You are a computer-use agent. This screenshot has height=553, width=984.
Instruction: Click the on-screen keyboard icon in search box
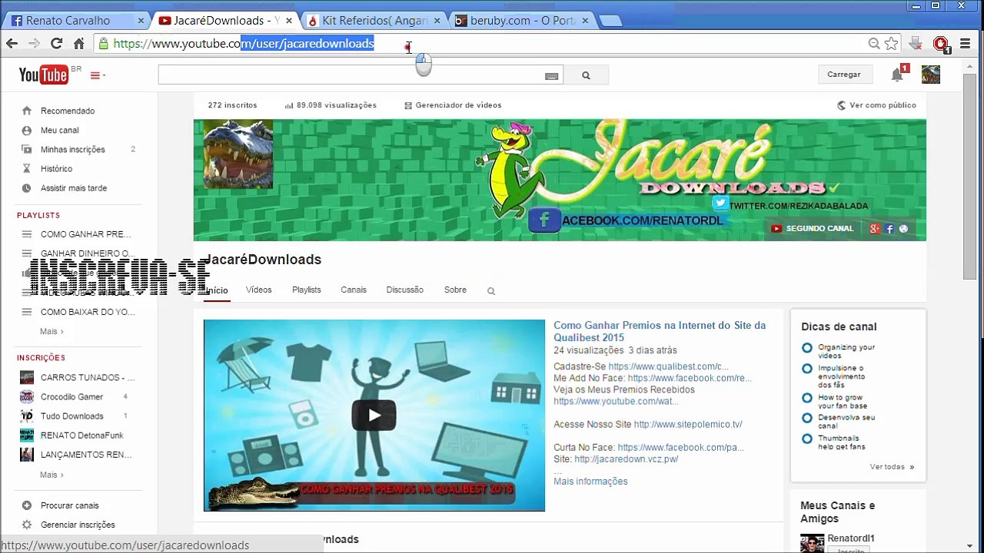[x=551, y=76]
